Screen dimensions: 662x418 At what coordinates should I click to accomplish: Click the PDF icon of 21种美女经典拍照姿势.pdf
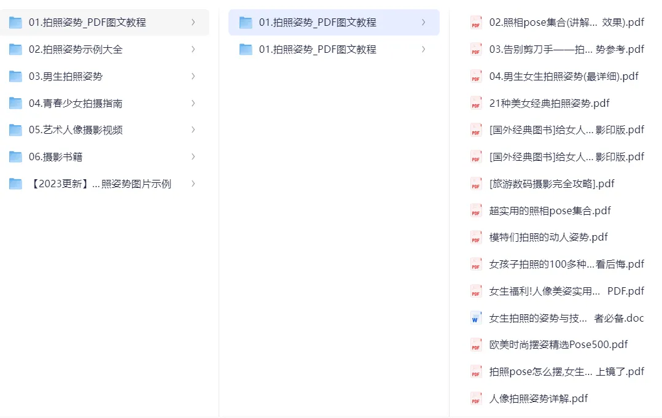[x=476, y=104]
